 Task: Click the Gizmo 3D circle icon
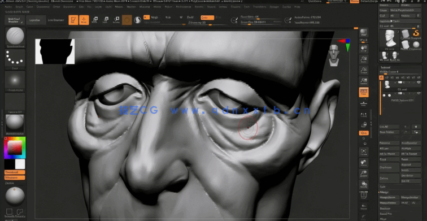[x=127, y=20]
